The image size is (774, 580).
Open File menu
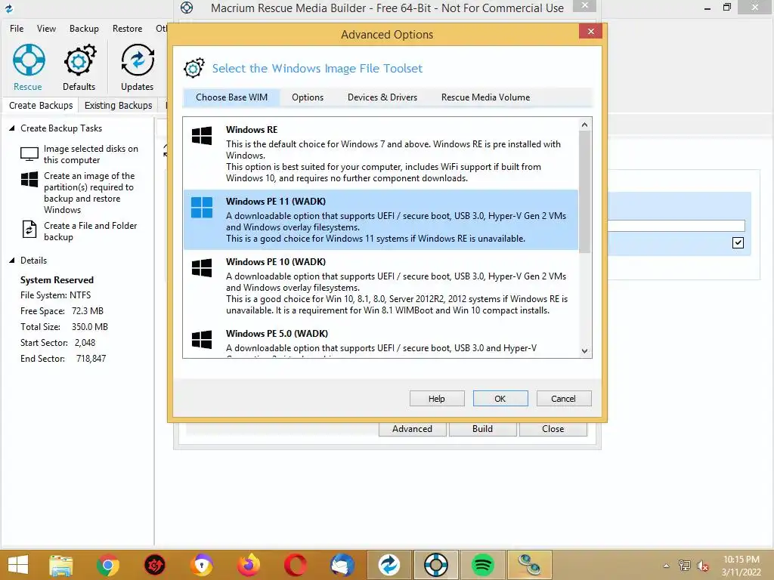pyautogui.click(x=17, y=29)
